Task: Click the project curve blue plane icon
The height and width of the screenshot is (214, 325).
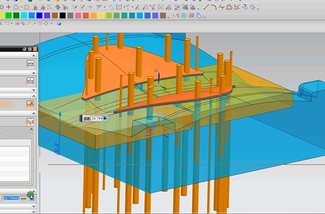Action: pos(245,7)
